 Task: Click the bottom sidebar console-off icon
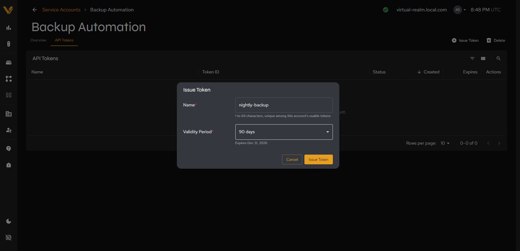pyautogui.click(x=9, y=237)
